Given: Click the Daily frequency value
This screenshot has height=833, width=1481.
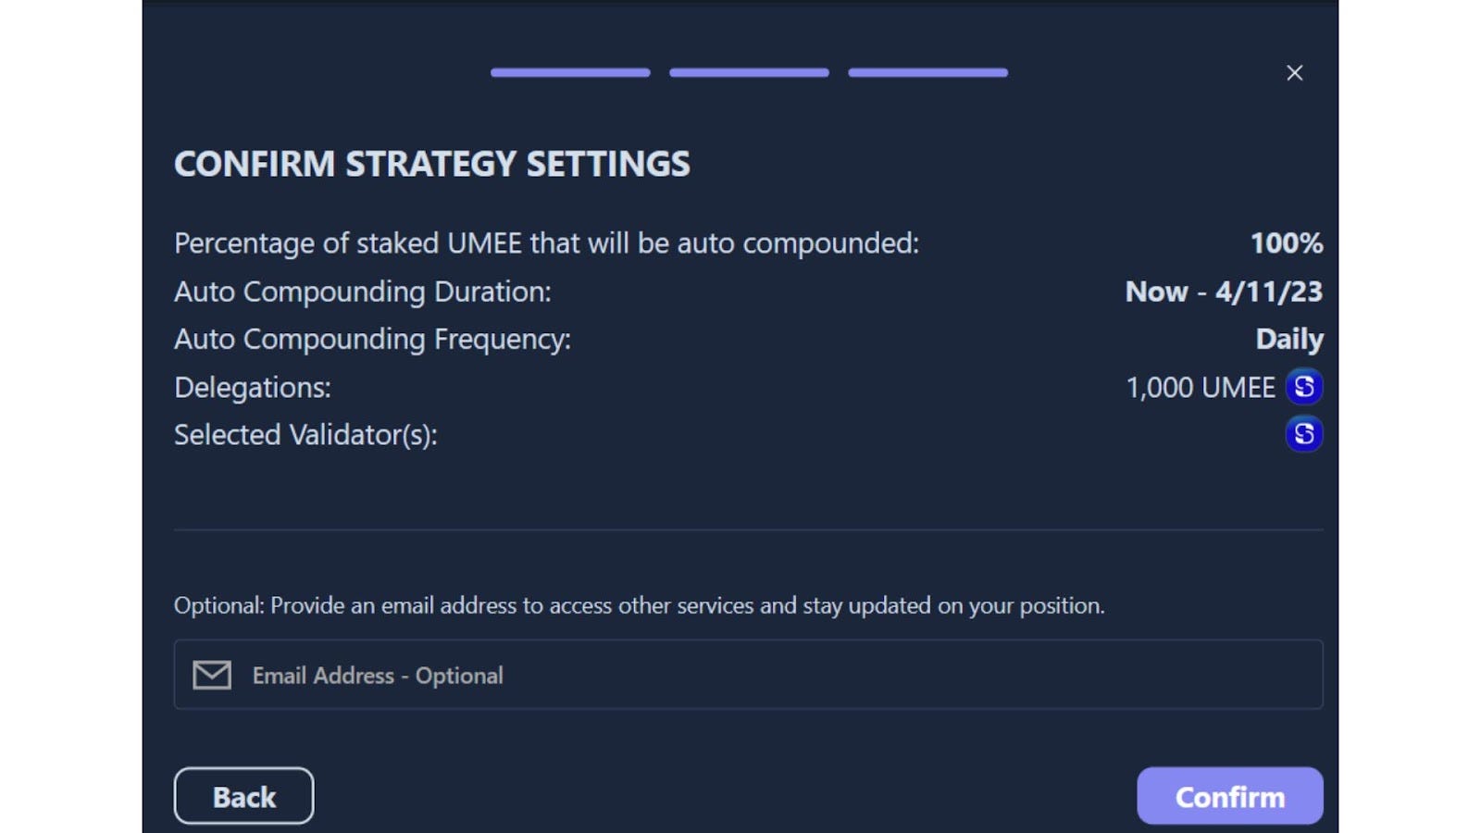Looking at the screenshot, I should tap(1288, 339).
